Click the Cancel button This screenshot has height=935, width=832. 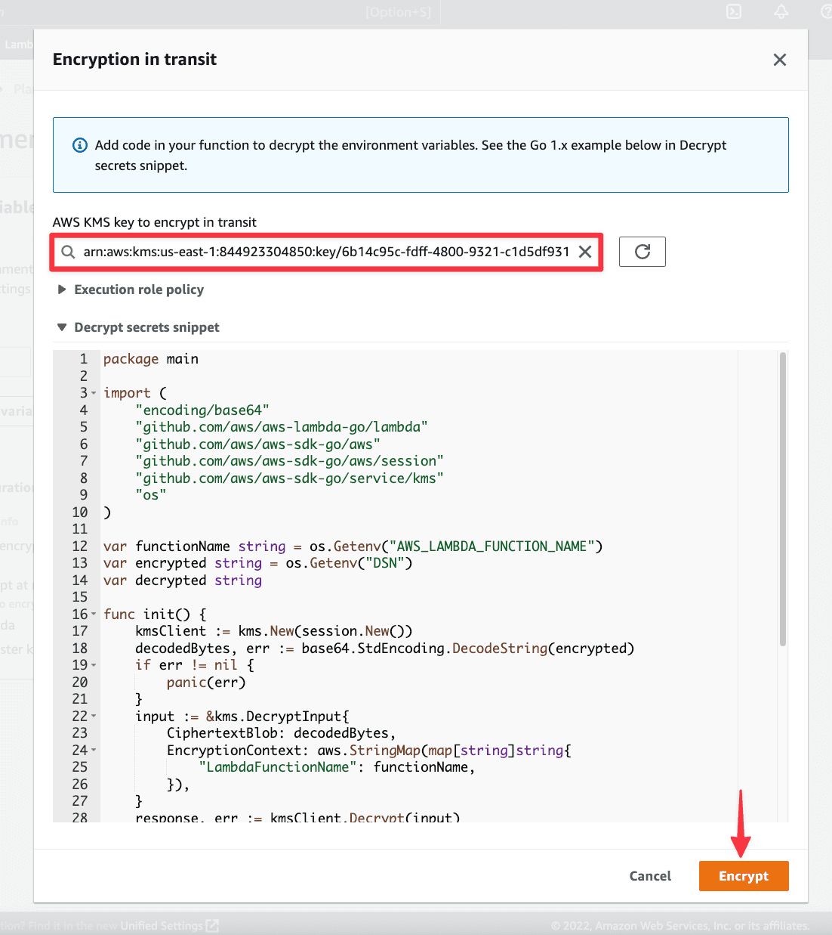pos(650,876)
